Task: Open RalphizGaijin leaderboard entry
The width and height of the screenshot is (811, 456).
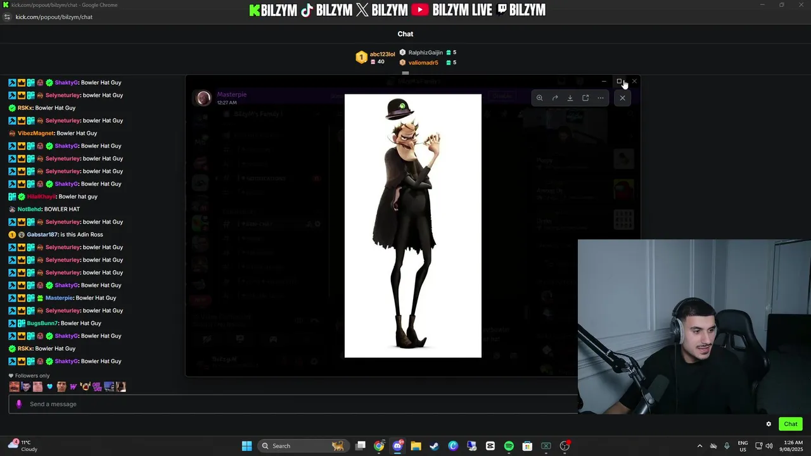Action: coord(428,53)
